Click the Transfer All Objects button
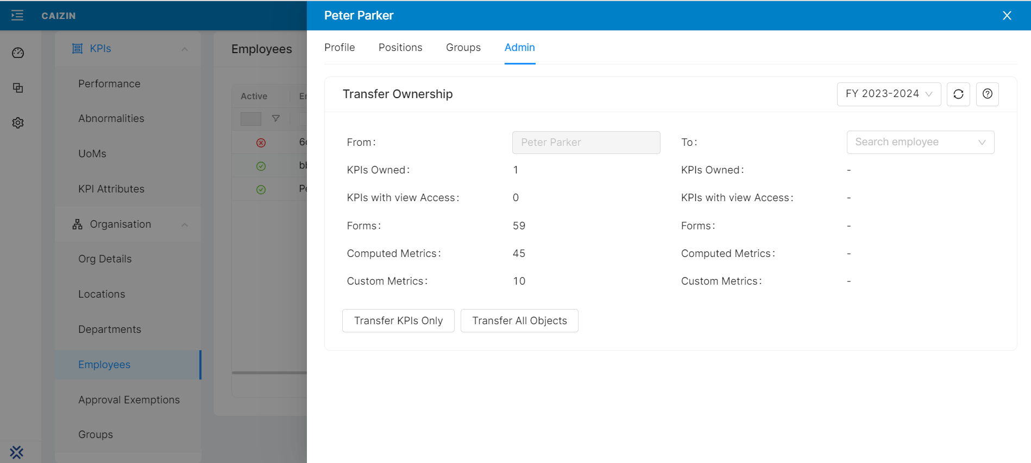 tap(519, 321)
